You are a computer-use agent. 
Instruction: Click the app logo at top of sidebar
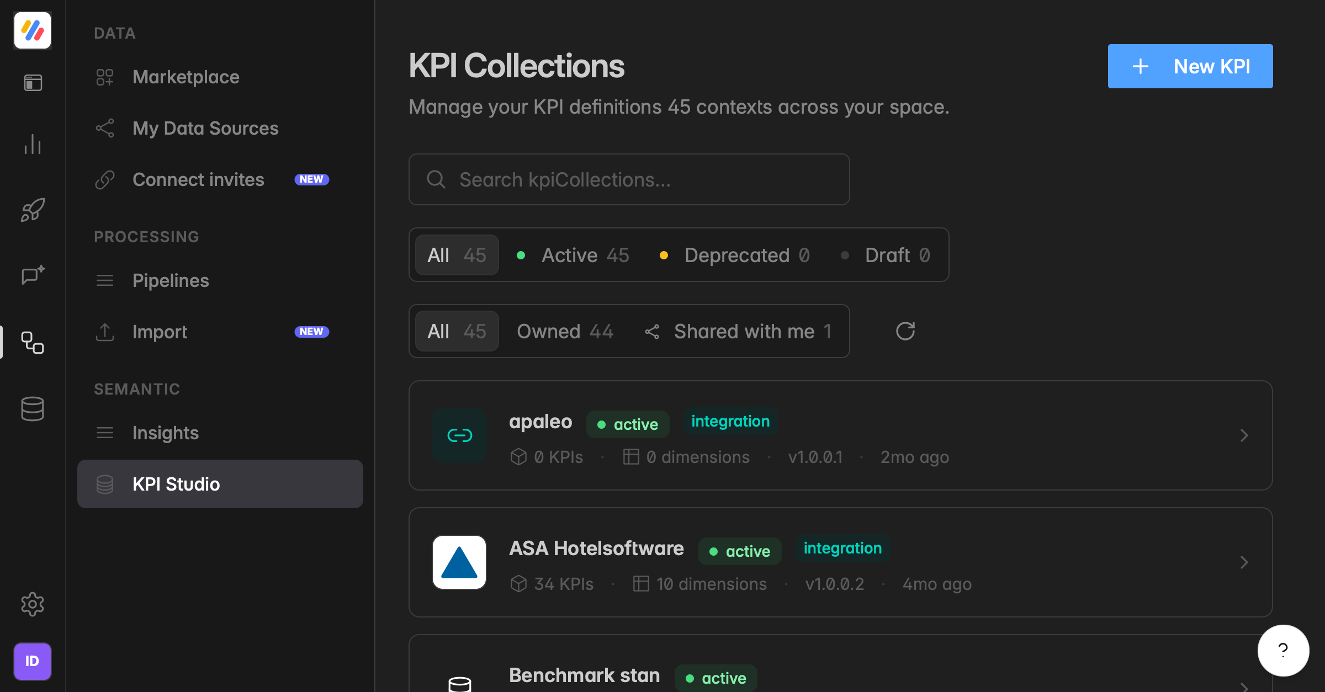[x=33, y=30]
